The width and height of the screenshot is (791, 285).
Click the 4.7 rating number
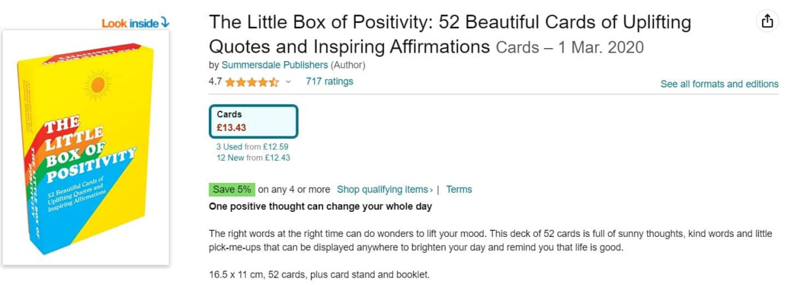[x=215, y=82]
